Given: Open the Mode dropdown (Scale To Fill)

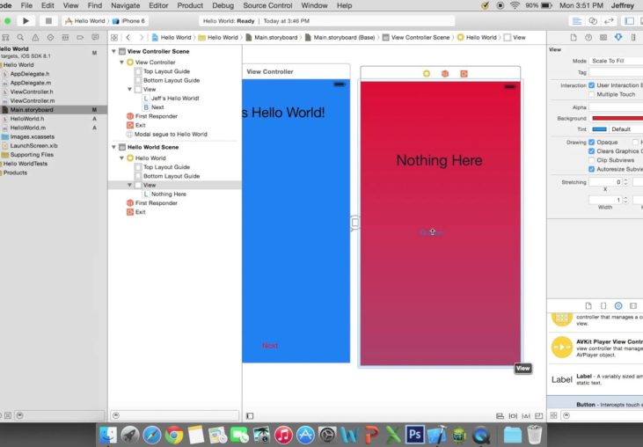Looking at the screenshot, I should pyautogui.click(x=616, y=61).
